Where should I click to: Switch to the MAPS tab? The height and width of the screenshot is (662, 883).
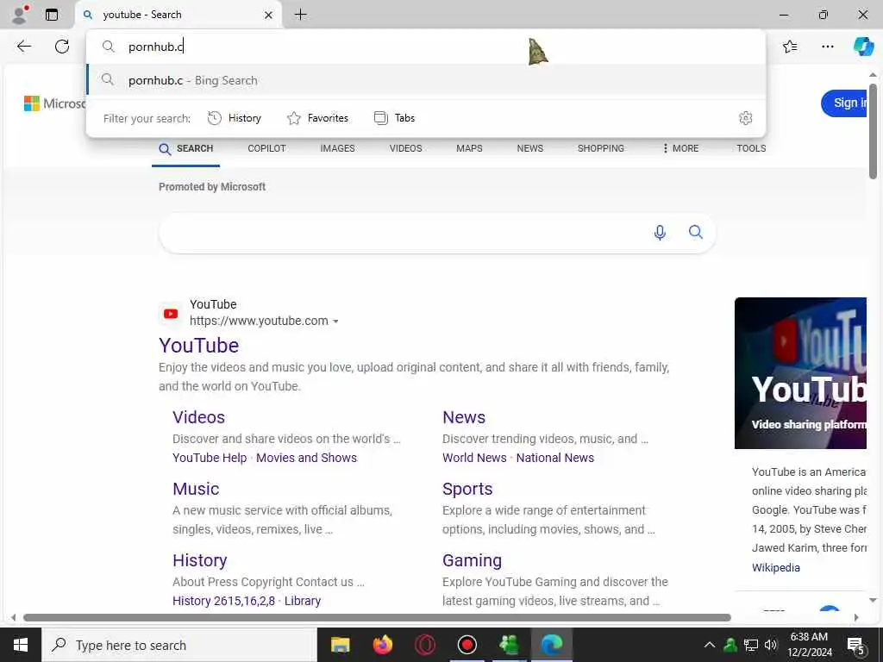pos(469,148)
